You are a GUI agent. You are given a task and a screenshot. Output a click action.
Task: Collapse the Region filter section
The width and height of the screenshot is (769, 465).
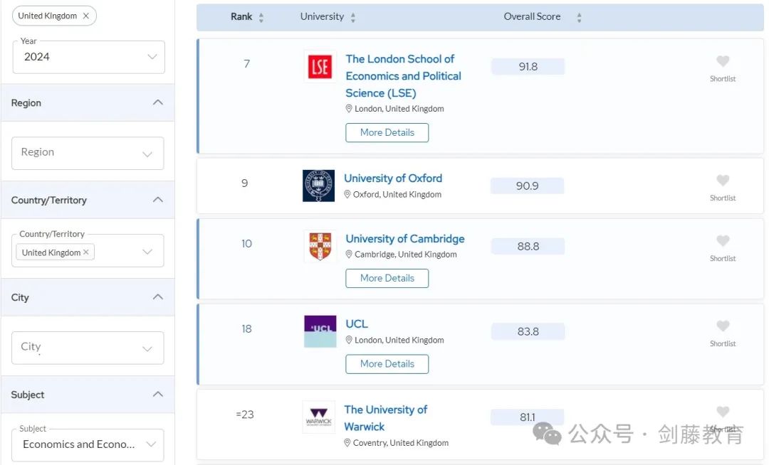(x=158, y=102)
